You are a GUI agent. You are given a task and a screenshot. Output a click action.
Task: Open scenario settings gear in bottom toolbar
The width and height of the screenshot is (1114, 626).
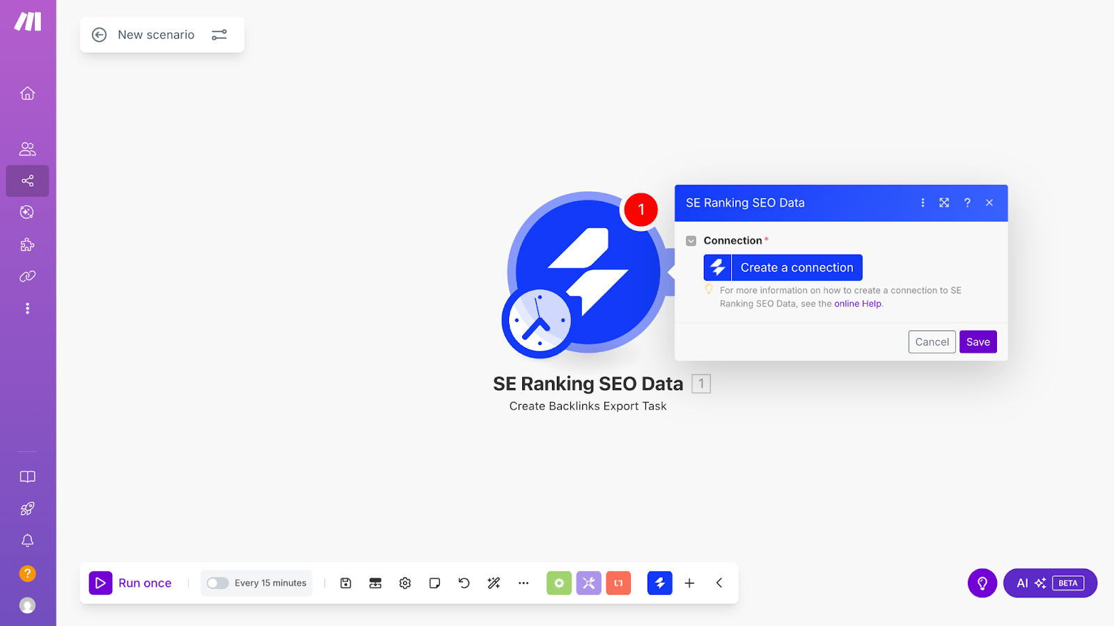405,583
